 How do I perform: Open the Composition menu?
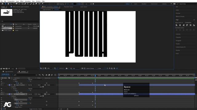click(11, 1)
